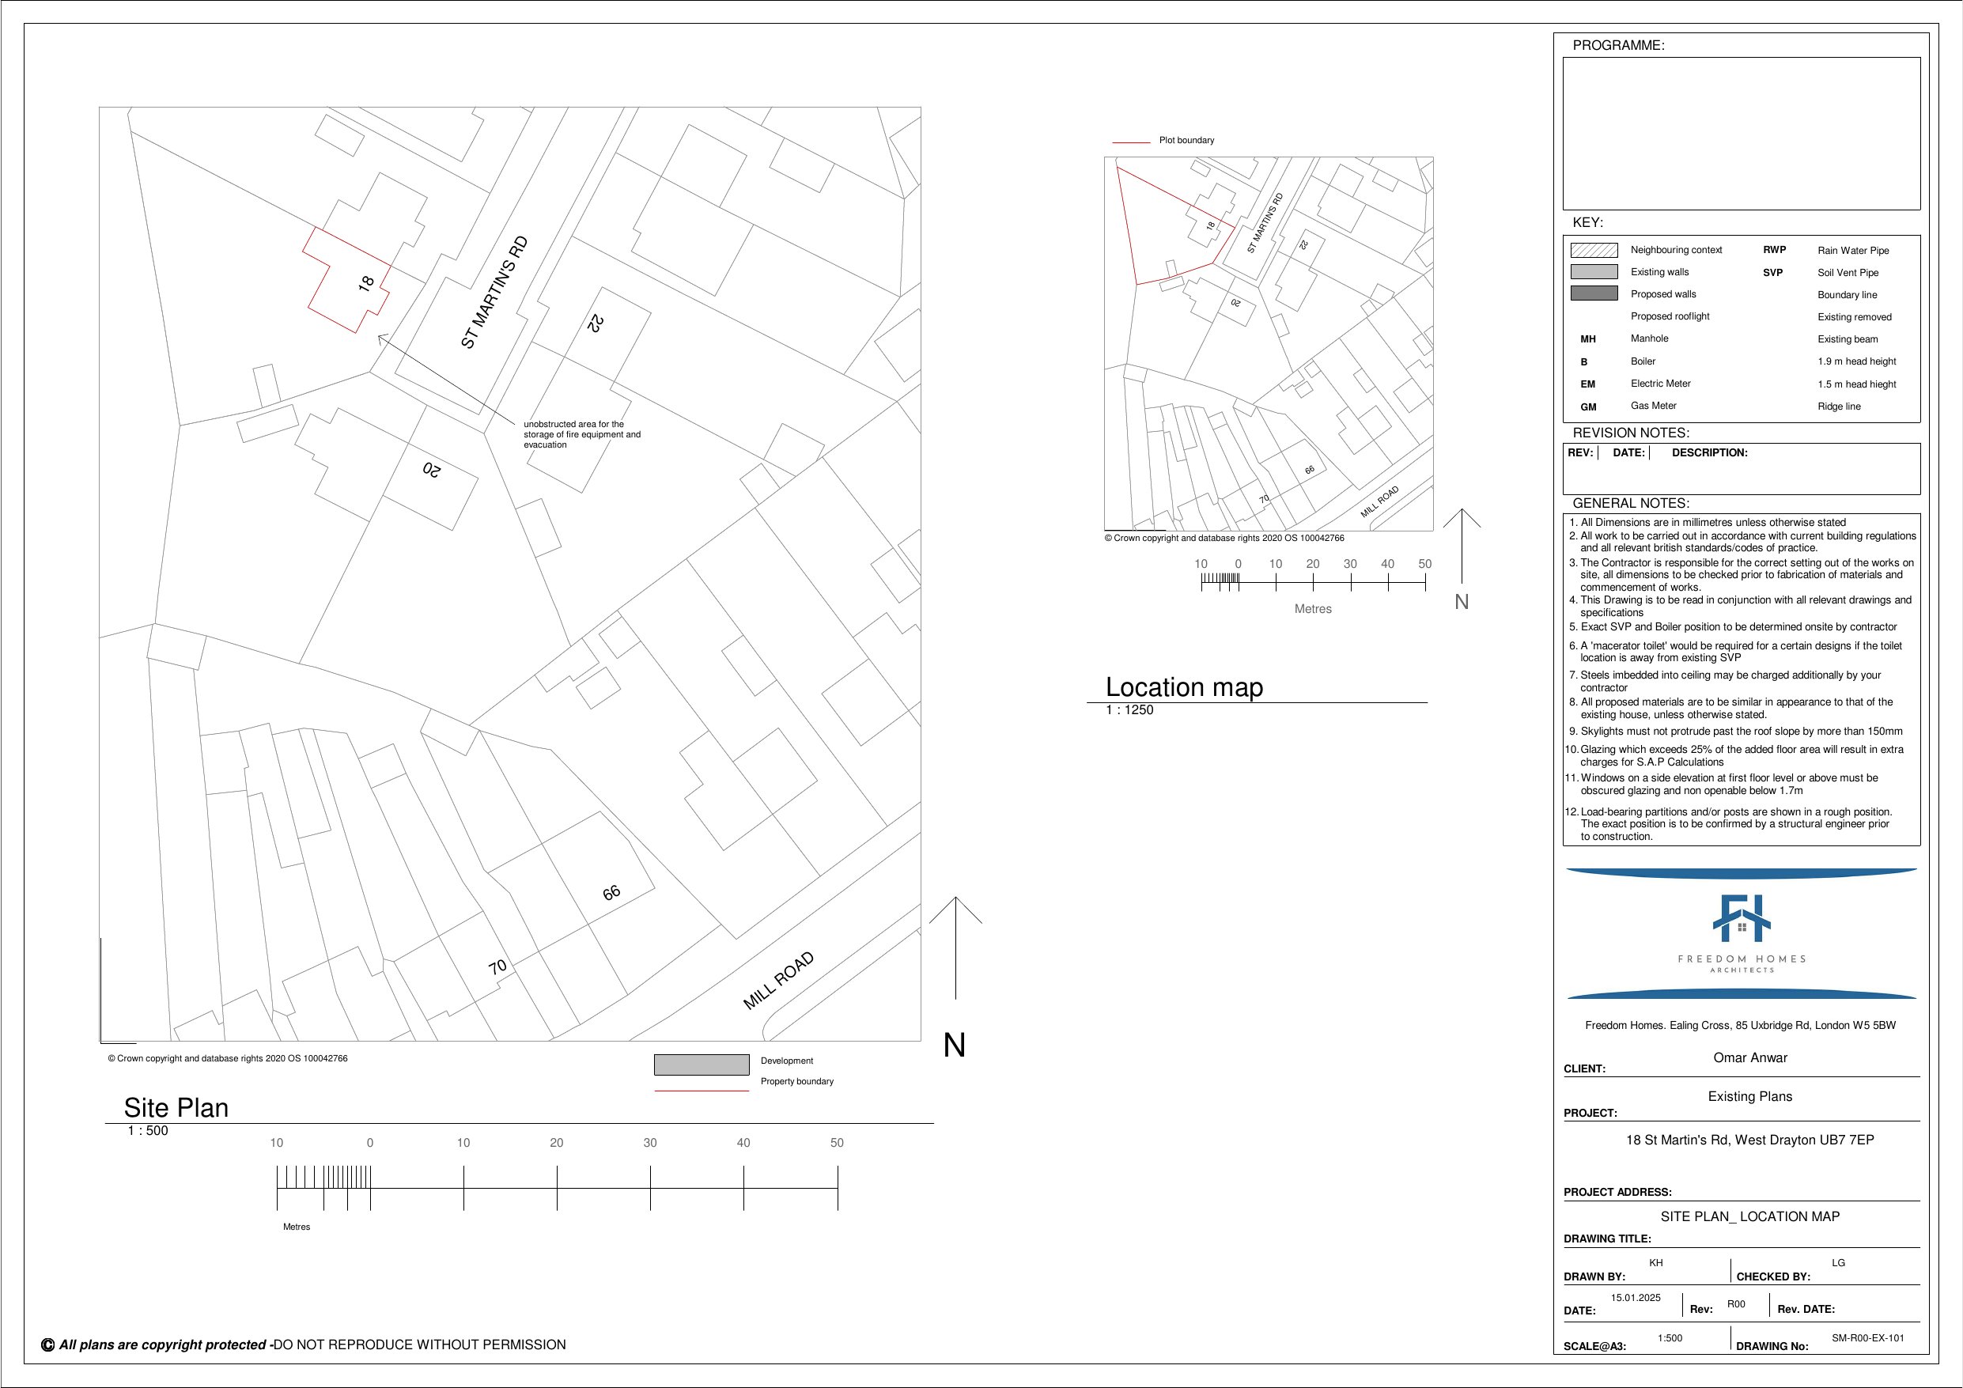Click the Proposed walls dark grey swatch

(x=1594, y=293)
